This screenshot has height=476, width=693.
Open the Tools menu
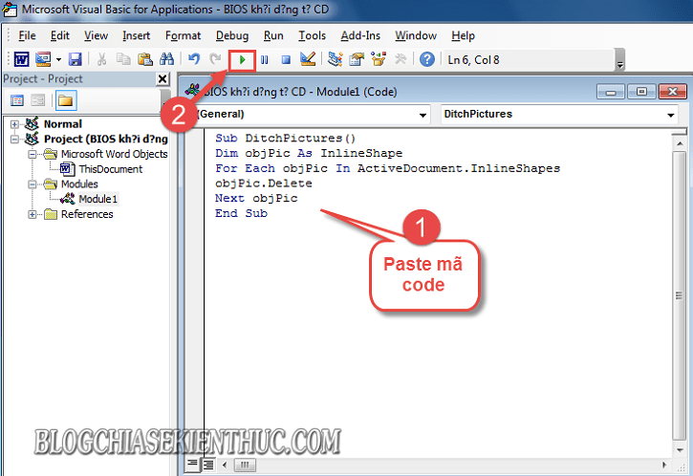pyautogui.click(x=312, y=35)
